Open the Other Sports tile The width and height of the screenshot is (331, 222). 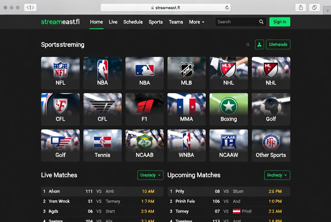point(271,146)
